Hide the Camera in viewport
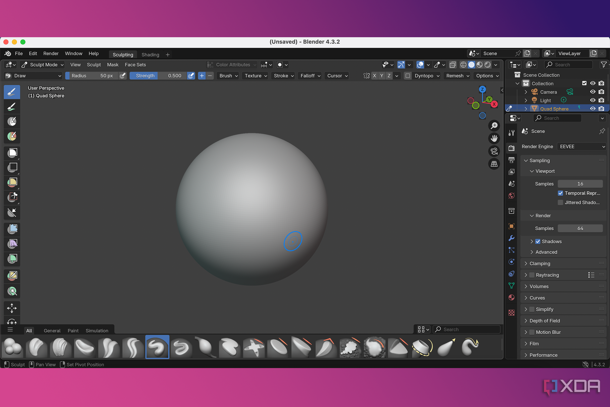This screenshot has height=407, width=610. click(593, 92)
